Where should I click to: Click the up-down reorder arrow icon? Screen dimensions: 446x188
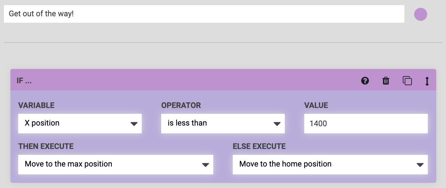[427, 81]
